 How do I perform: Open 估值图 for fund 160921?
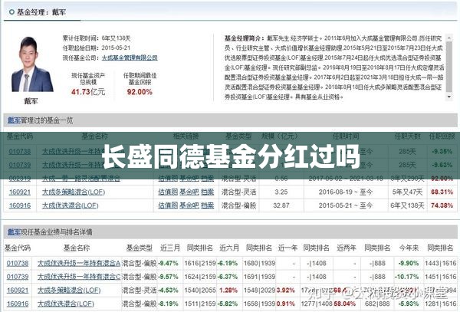point(168,192)
